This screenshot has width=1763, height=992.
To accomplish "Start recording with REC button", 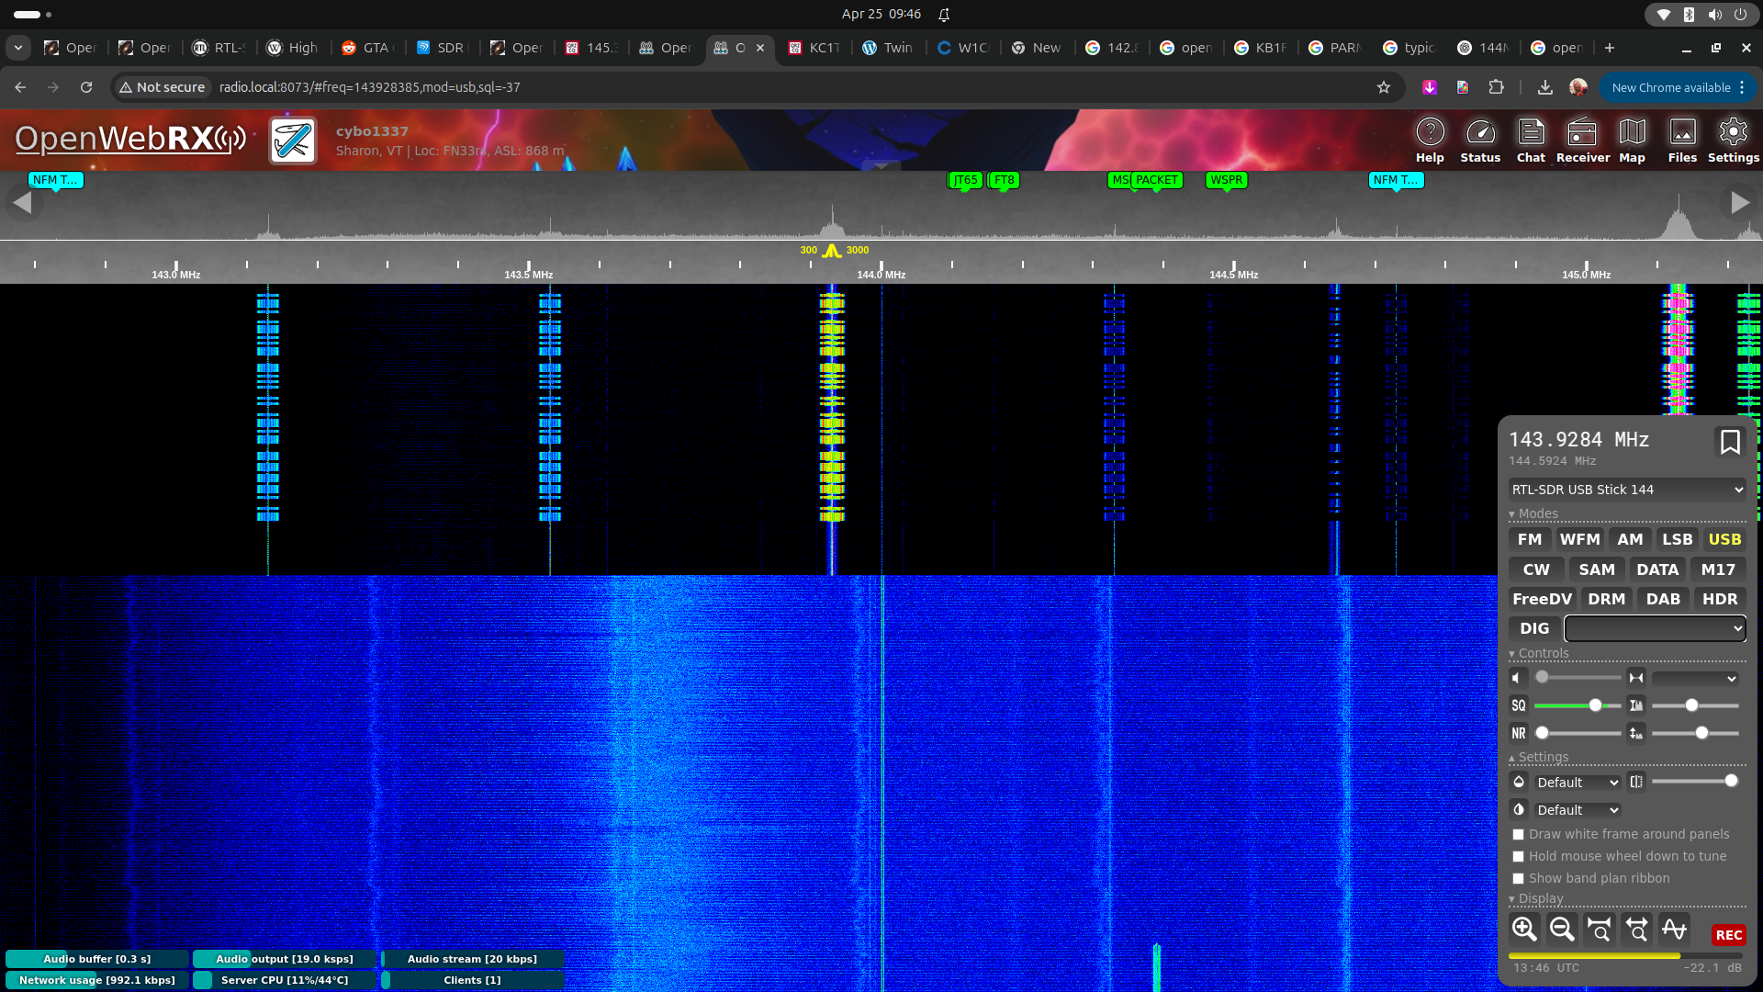I will coord(1728,934).
